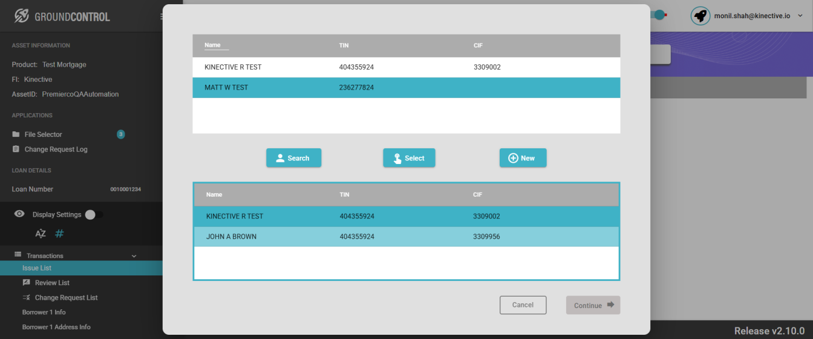Open Change Request Log in sidebar

tap(56, 150)
